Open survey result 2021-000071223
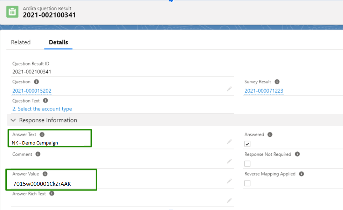The height and width of the screenshot is (210, 343). pyautogui.click(x=264, y=91)
